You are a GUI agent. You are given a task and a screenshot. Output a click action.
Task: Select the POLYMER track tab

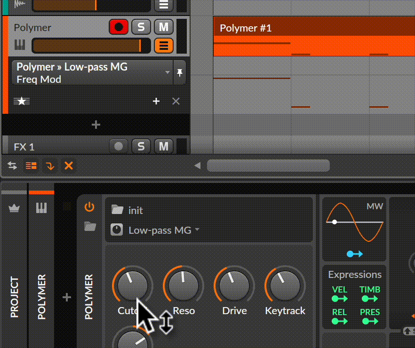coord(41,297)
